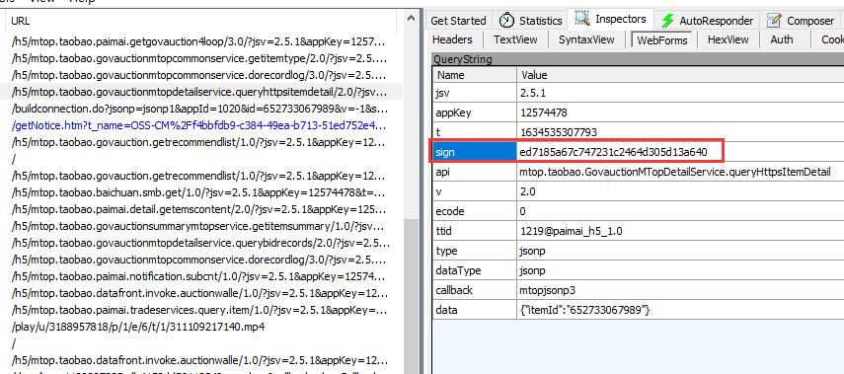
Task: Open the Get Started tab
Action: click(458, 21)
